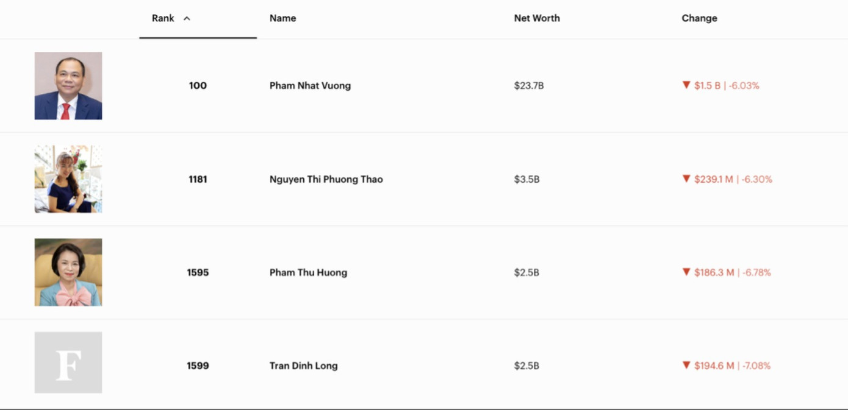Click Pham Nhat Vuong's red down triangle

coord(686,85)
